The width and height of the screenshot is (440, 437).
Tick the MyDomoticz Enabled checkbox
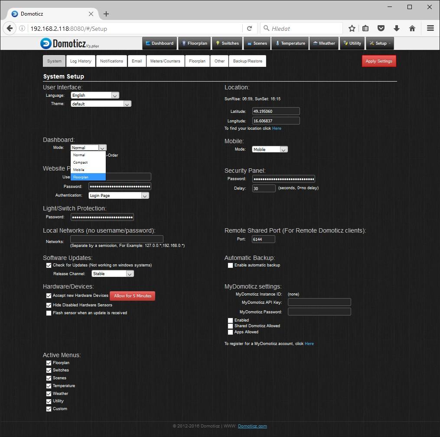[x=230, y=320]
